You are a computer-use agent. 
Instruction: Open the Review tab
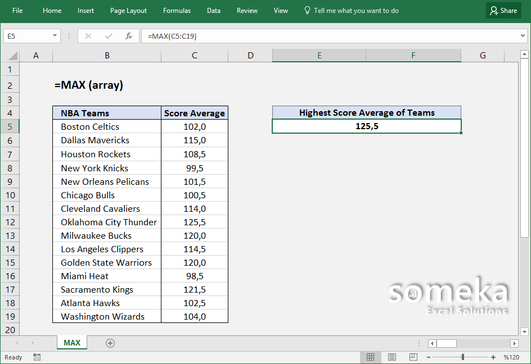pos(247,10)
